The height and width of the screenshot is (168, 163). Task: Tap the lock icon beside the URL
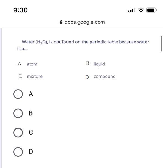tap(61, 22)
